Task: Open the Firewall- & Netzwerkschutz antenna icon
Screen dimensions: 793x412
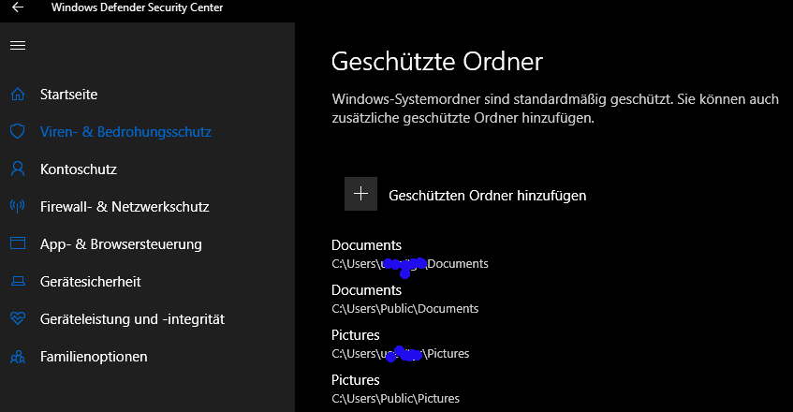Action: click(x=17, y=207)
